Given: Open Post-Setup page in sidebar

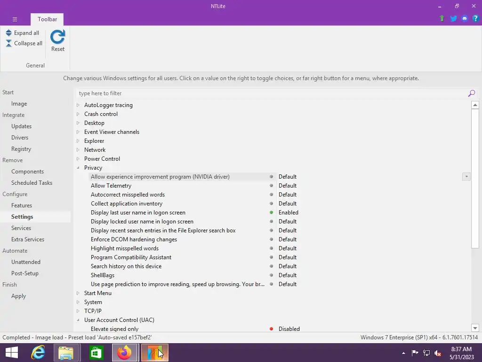Looking at the screenshot, I should pos(25,273).
